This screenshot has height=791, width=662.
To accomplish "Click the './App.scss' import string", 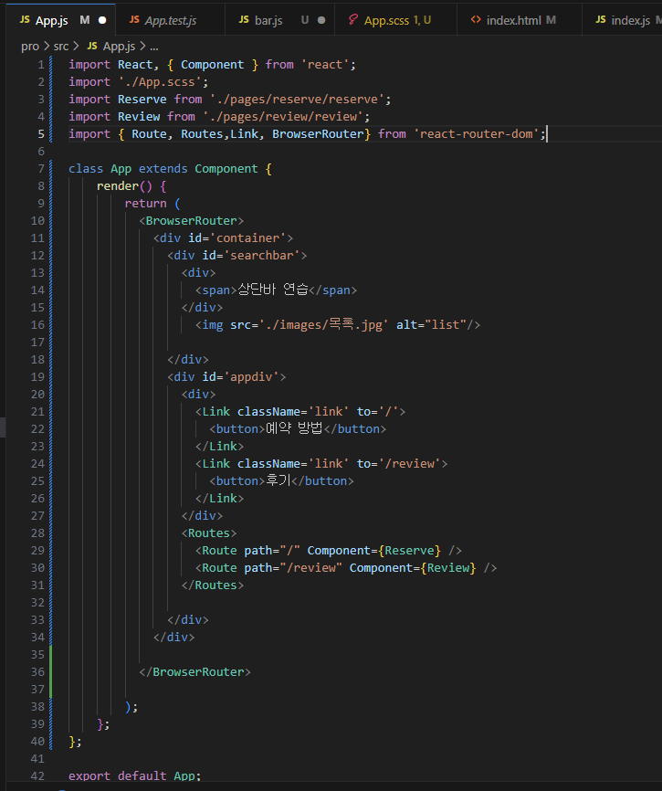I will [160, 81].
